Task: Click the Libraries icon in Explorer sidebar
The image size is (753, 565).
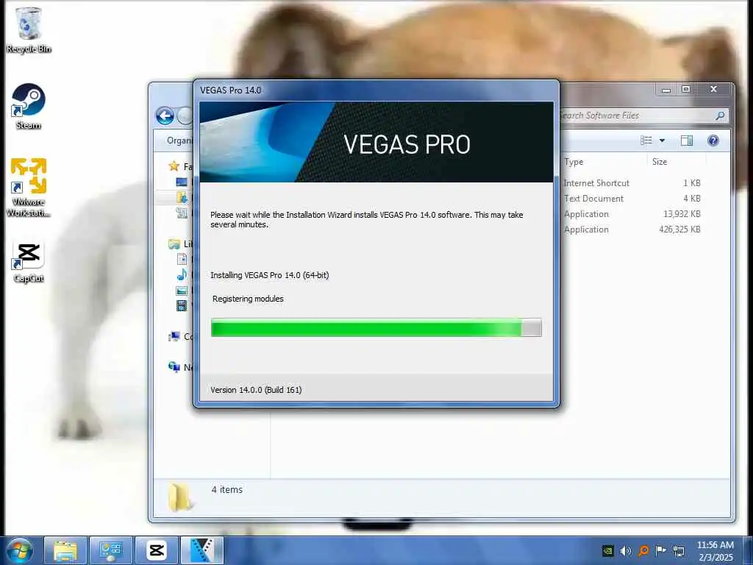Action: click(x=174, y=244)
